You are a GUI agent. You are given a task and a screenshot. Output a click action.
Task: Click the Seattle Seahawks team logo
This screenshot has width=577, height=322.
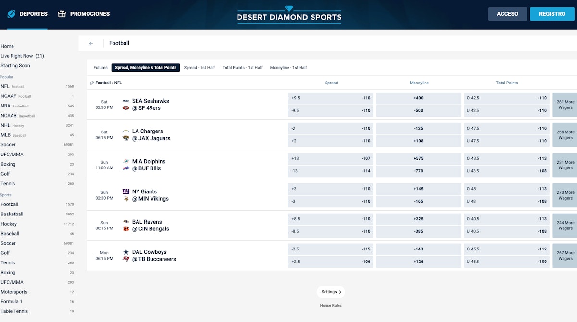(x=126, y=101)
